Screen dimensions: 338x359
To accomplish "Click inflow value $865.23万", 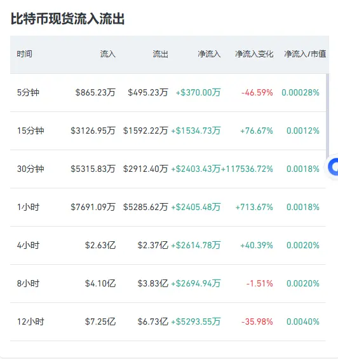I will pyautogui.click(x=95, y=92).
